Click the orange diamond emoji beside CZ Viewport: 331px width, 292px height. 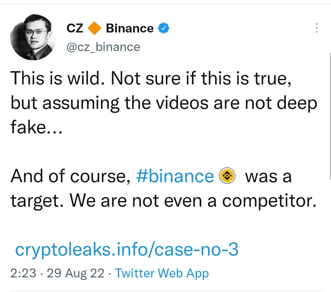[x=94, y=28]
